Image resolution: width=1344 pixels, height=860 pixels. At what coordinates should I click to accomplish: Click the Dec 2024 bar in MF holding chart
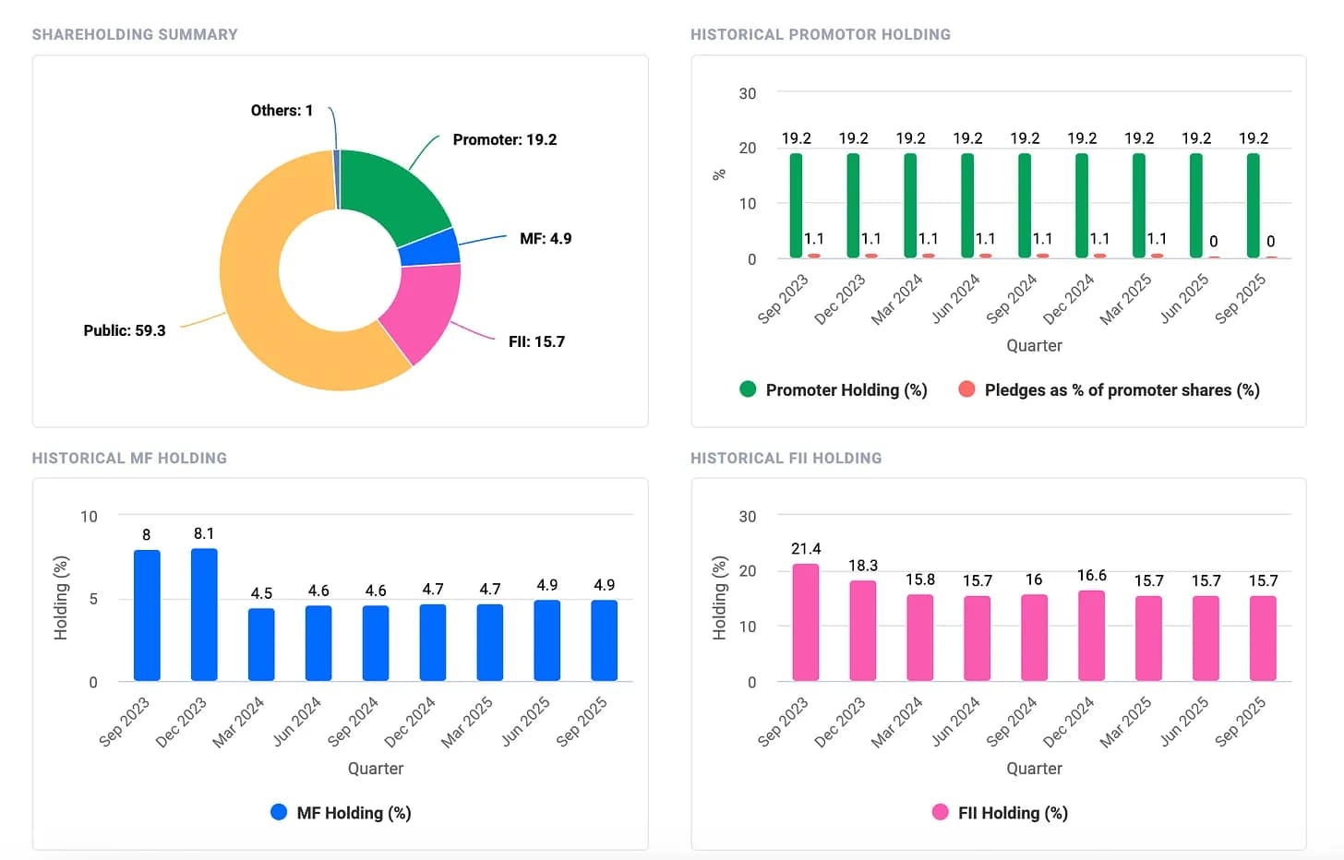coord(433,642)
